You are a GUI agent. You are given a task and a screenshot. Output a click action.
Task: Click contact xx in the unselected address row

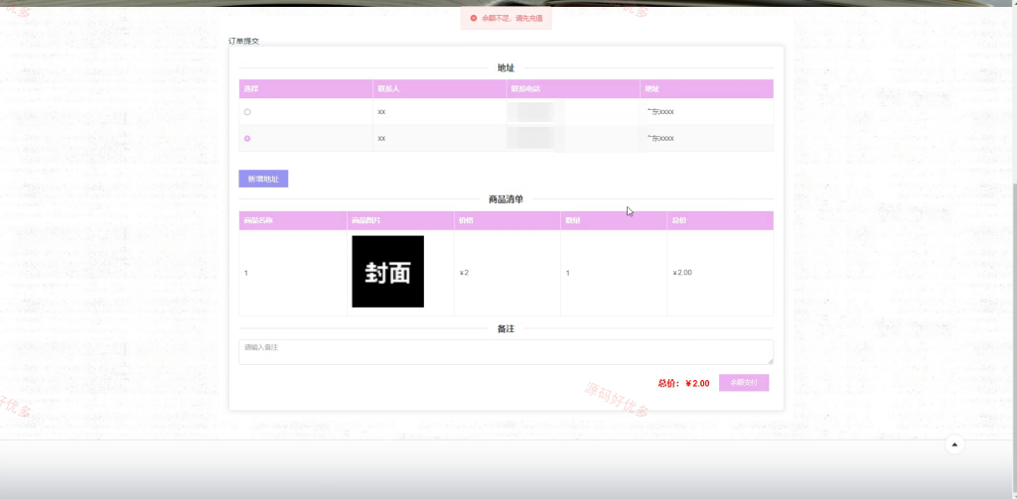(x=382, y=112)
